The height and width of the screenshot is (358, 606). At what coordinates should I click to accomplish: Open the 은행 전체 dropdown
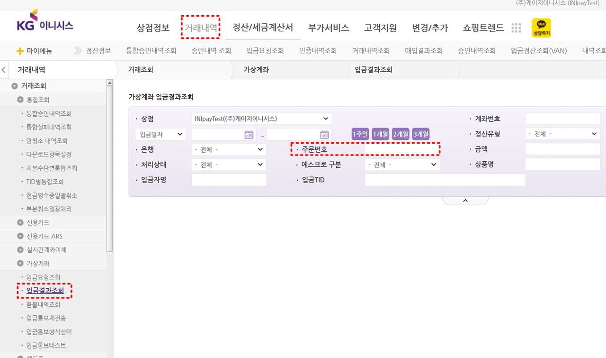coord(229,150)
